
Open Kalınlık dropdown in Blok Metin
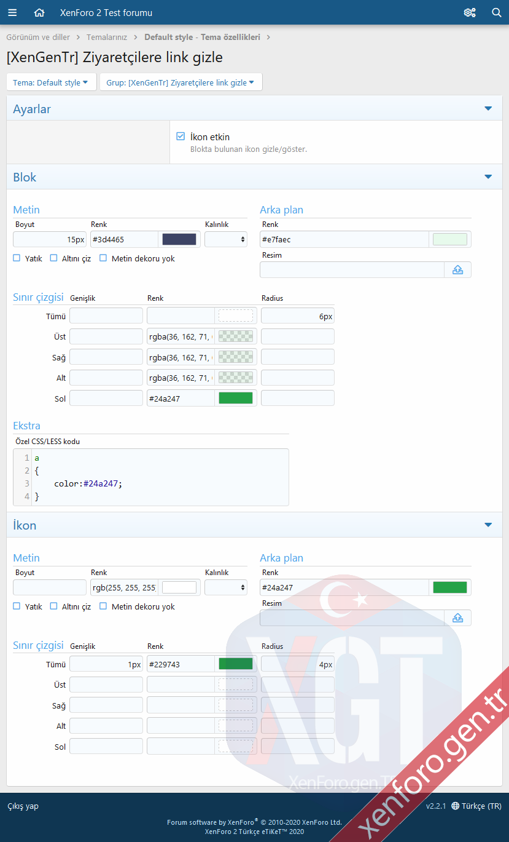coord(226,239)
